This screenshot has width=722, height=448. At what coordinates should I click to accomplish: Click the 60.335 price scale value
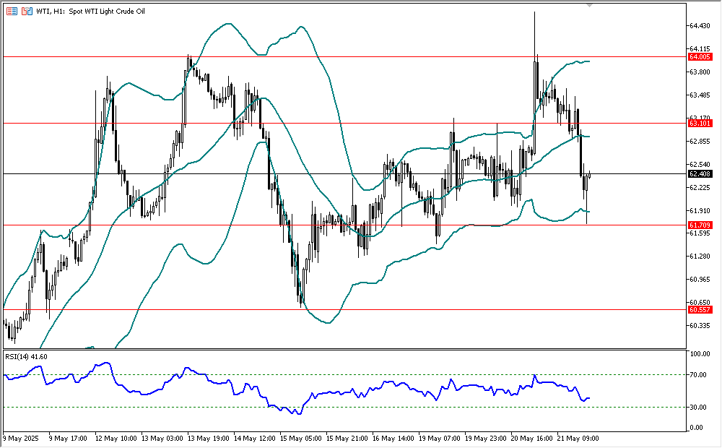coord(700,325)
